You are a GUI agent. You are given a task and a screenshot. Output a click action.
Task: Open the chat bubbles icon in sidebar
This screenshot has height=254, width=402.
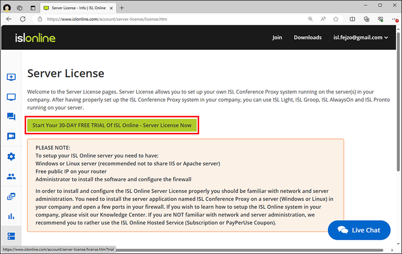[11, 117]
